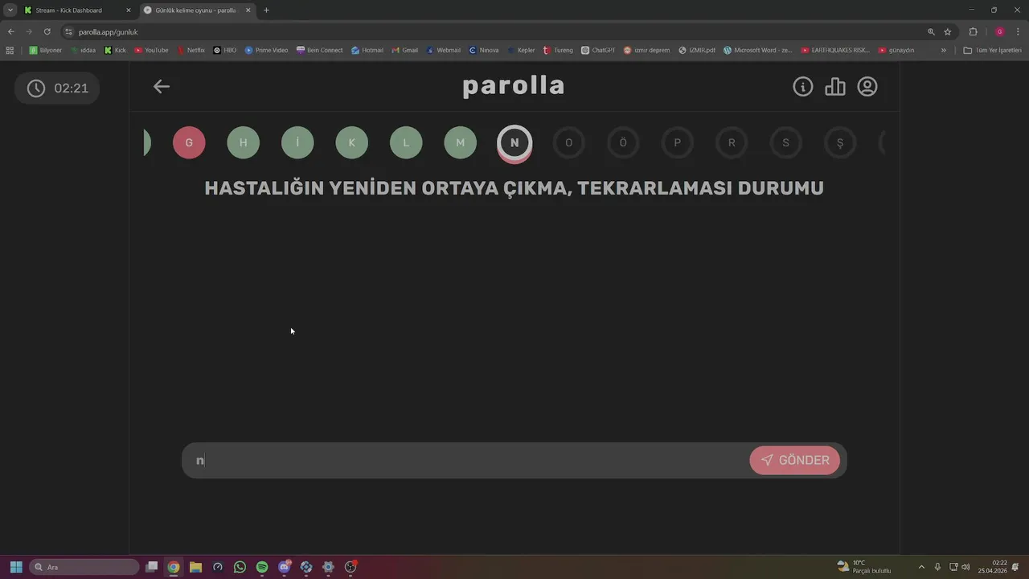Image resolution: width=1029 pixels, height=579 pixels.
Task: Select the O letter circle
Action: point(569,143)
